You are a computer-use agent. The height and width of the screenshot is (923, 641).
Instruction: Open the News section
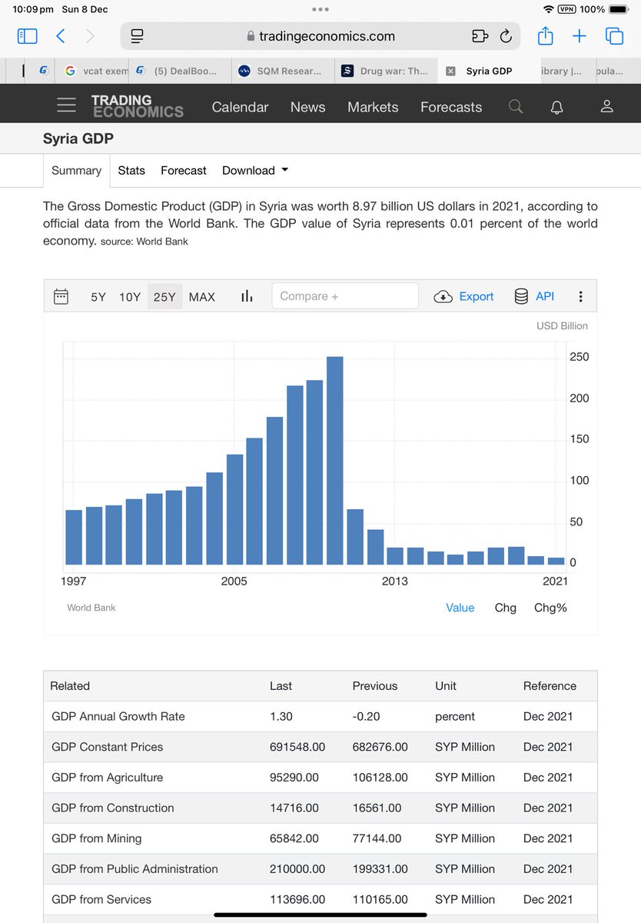click(x=307, y=107)
